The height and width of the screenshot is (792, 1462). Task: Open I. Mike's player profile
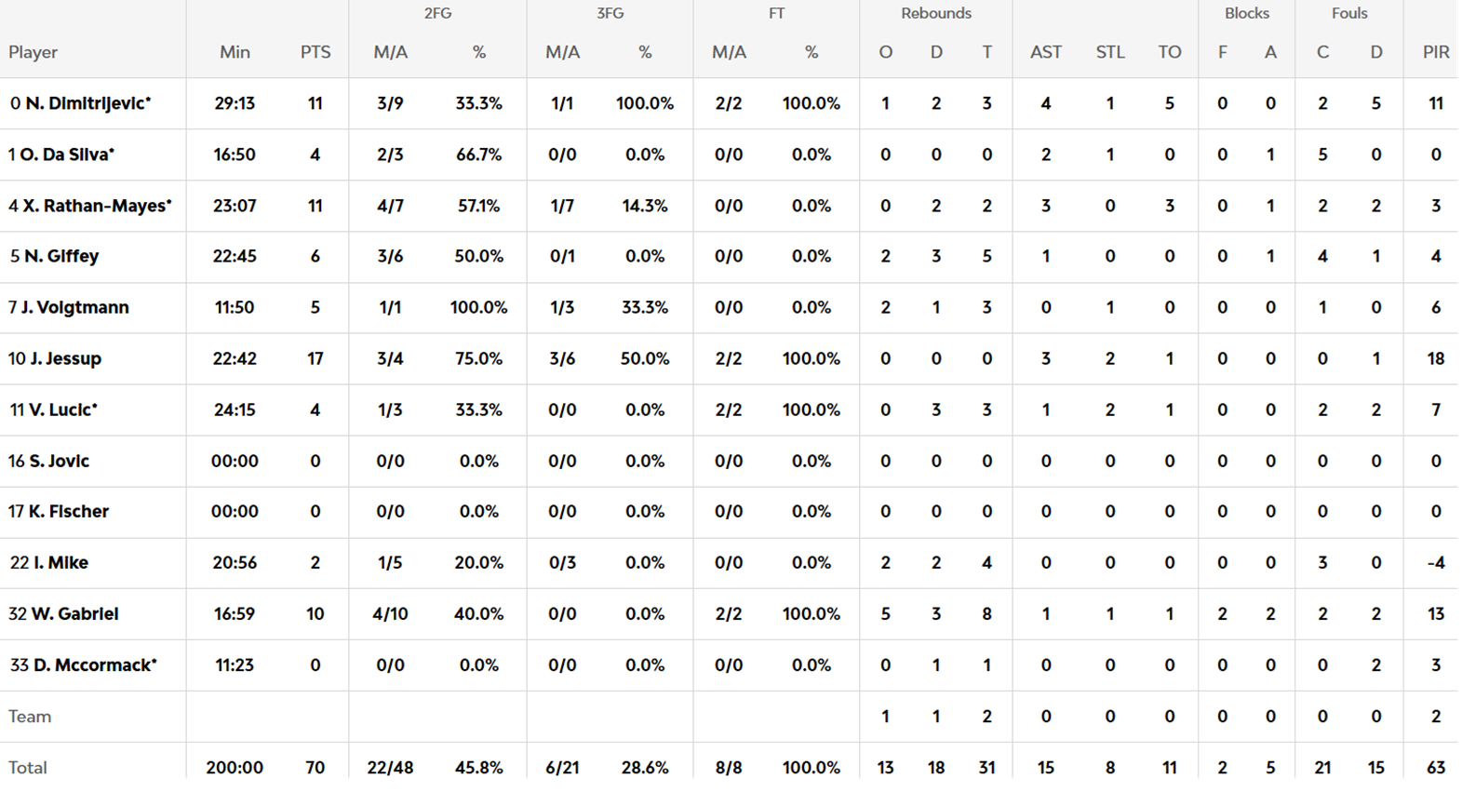(x=60, y=562)
